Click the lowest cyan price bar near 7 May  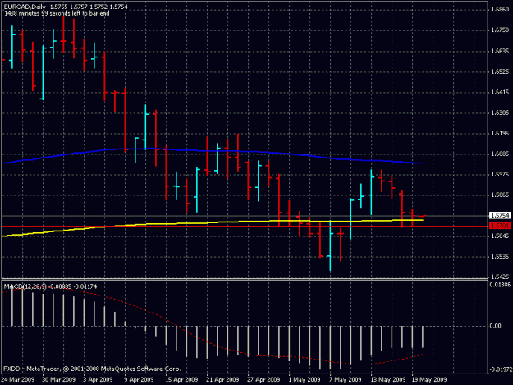coord(330,246)
